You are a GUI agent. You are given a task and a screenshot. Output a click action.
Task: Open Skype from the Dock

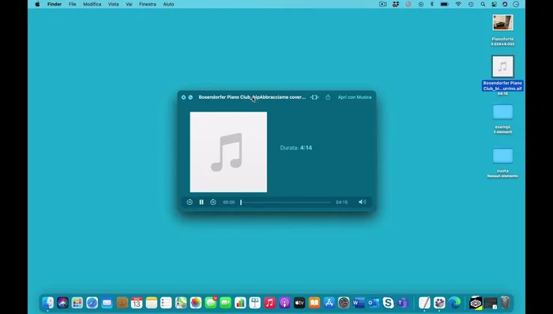pos(388,303)
